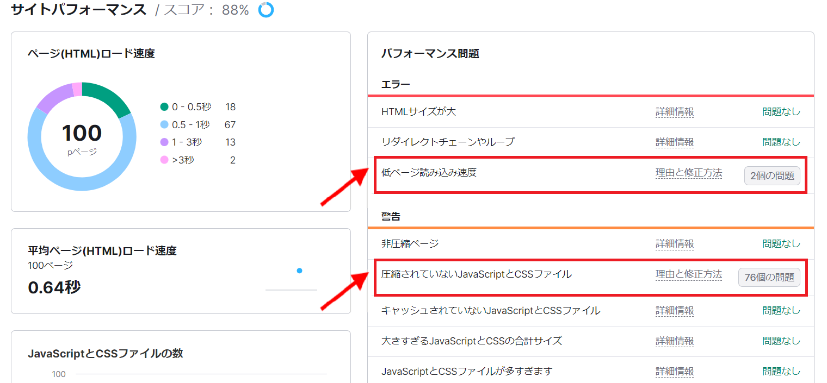The width and height of the screenshot is (827, 383).
Task: Click the 問題なし status for HTMLサイズが大
Action: pyautogui.click(x=781, y=112)
